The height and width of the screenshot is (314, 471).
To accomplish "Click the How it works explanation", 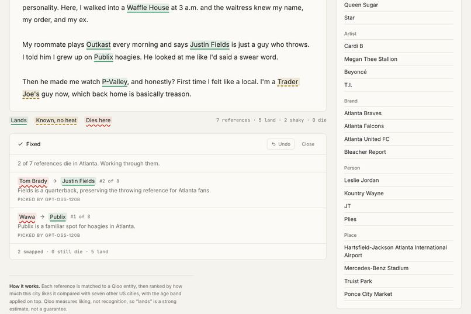I will tap(96, 298).
